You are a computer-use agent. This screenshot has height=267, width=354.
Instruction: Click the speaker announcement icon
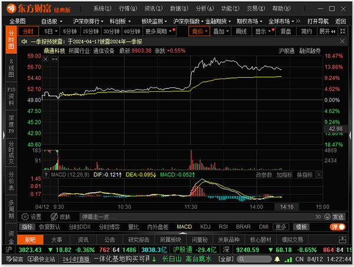[24, 41]
